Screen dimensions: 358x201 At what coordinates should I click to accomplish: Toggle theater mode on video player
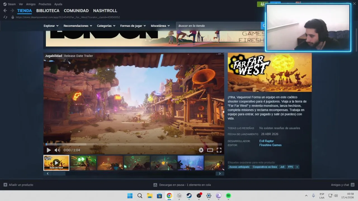point(210,150)
